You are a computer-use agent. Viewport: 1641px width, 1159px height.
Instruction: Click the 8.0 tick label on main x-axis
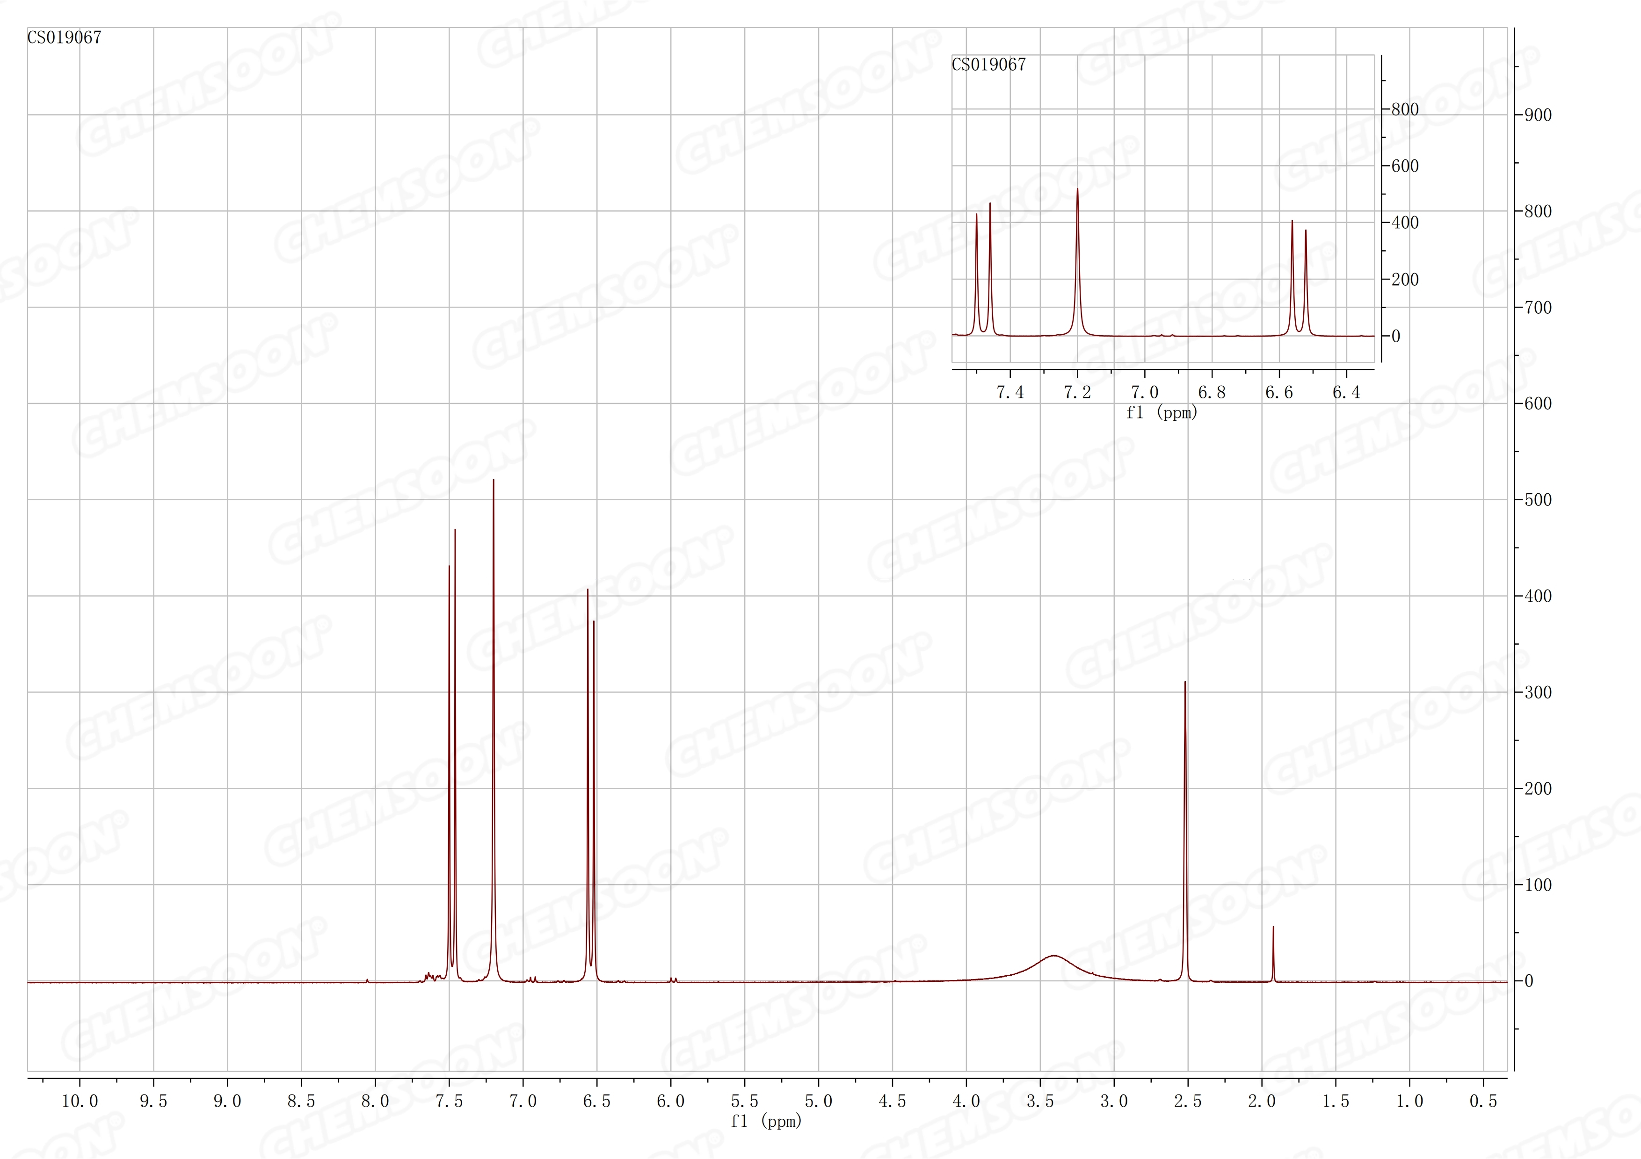(x=375, y=1101)
